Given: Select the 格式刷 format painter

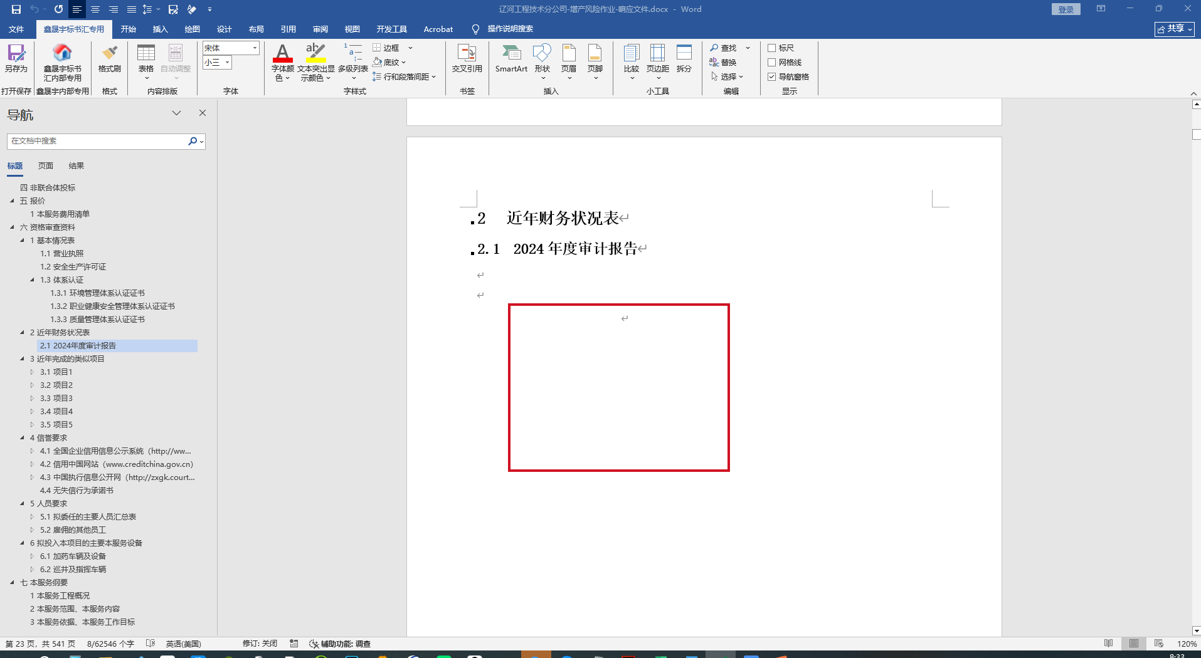Looking at the screenshot, I should (110, 58).
